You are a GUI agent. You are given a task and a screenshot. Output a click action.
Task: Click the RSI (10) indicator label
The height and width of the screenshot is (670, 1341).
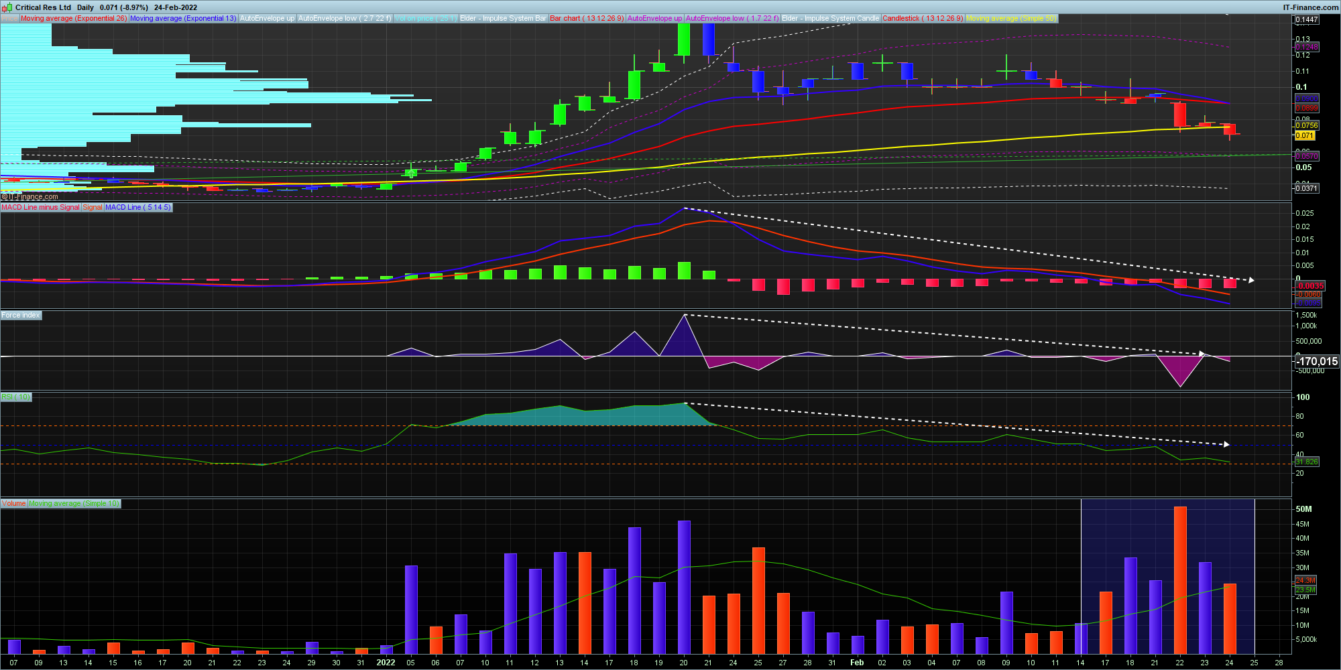click(16, 397)
